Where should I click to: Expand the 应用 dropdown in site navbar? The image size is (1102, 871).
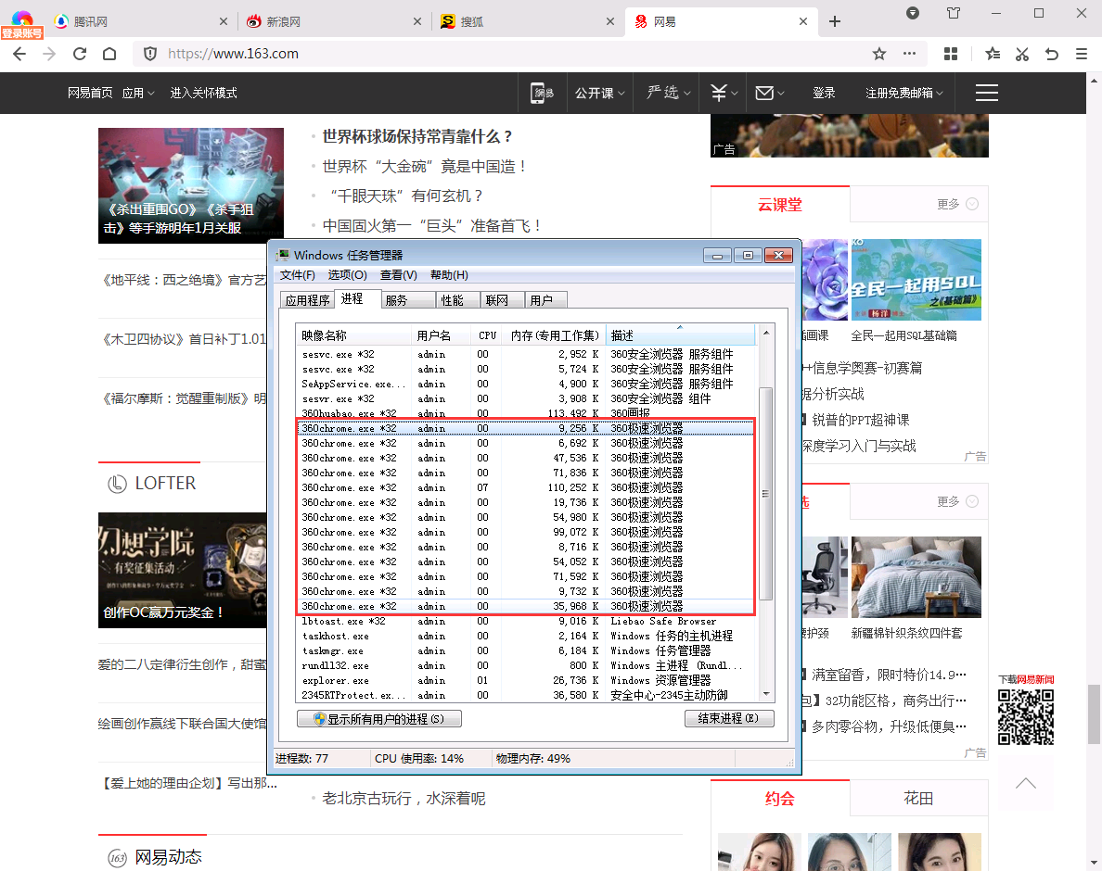(x=137, y=93)
